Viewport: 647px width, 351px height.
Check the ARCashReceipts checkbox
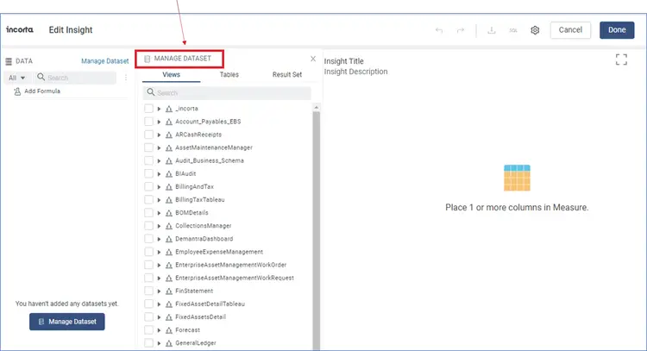148,135
